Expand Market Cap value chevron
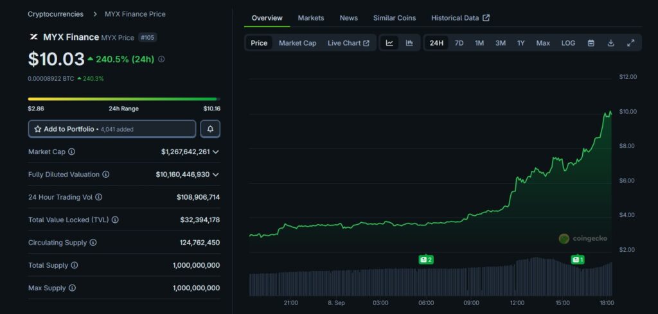This screenshot has width=658, height=314. pos(216,152)
